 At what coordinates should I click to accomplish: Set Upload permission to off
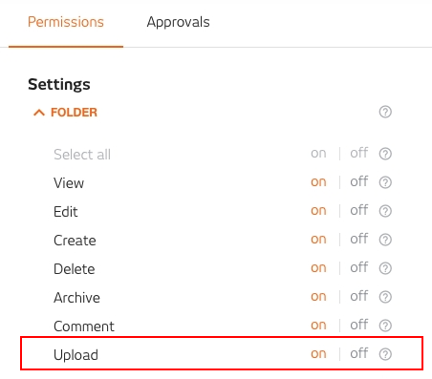[x=359, y=353]
